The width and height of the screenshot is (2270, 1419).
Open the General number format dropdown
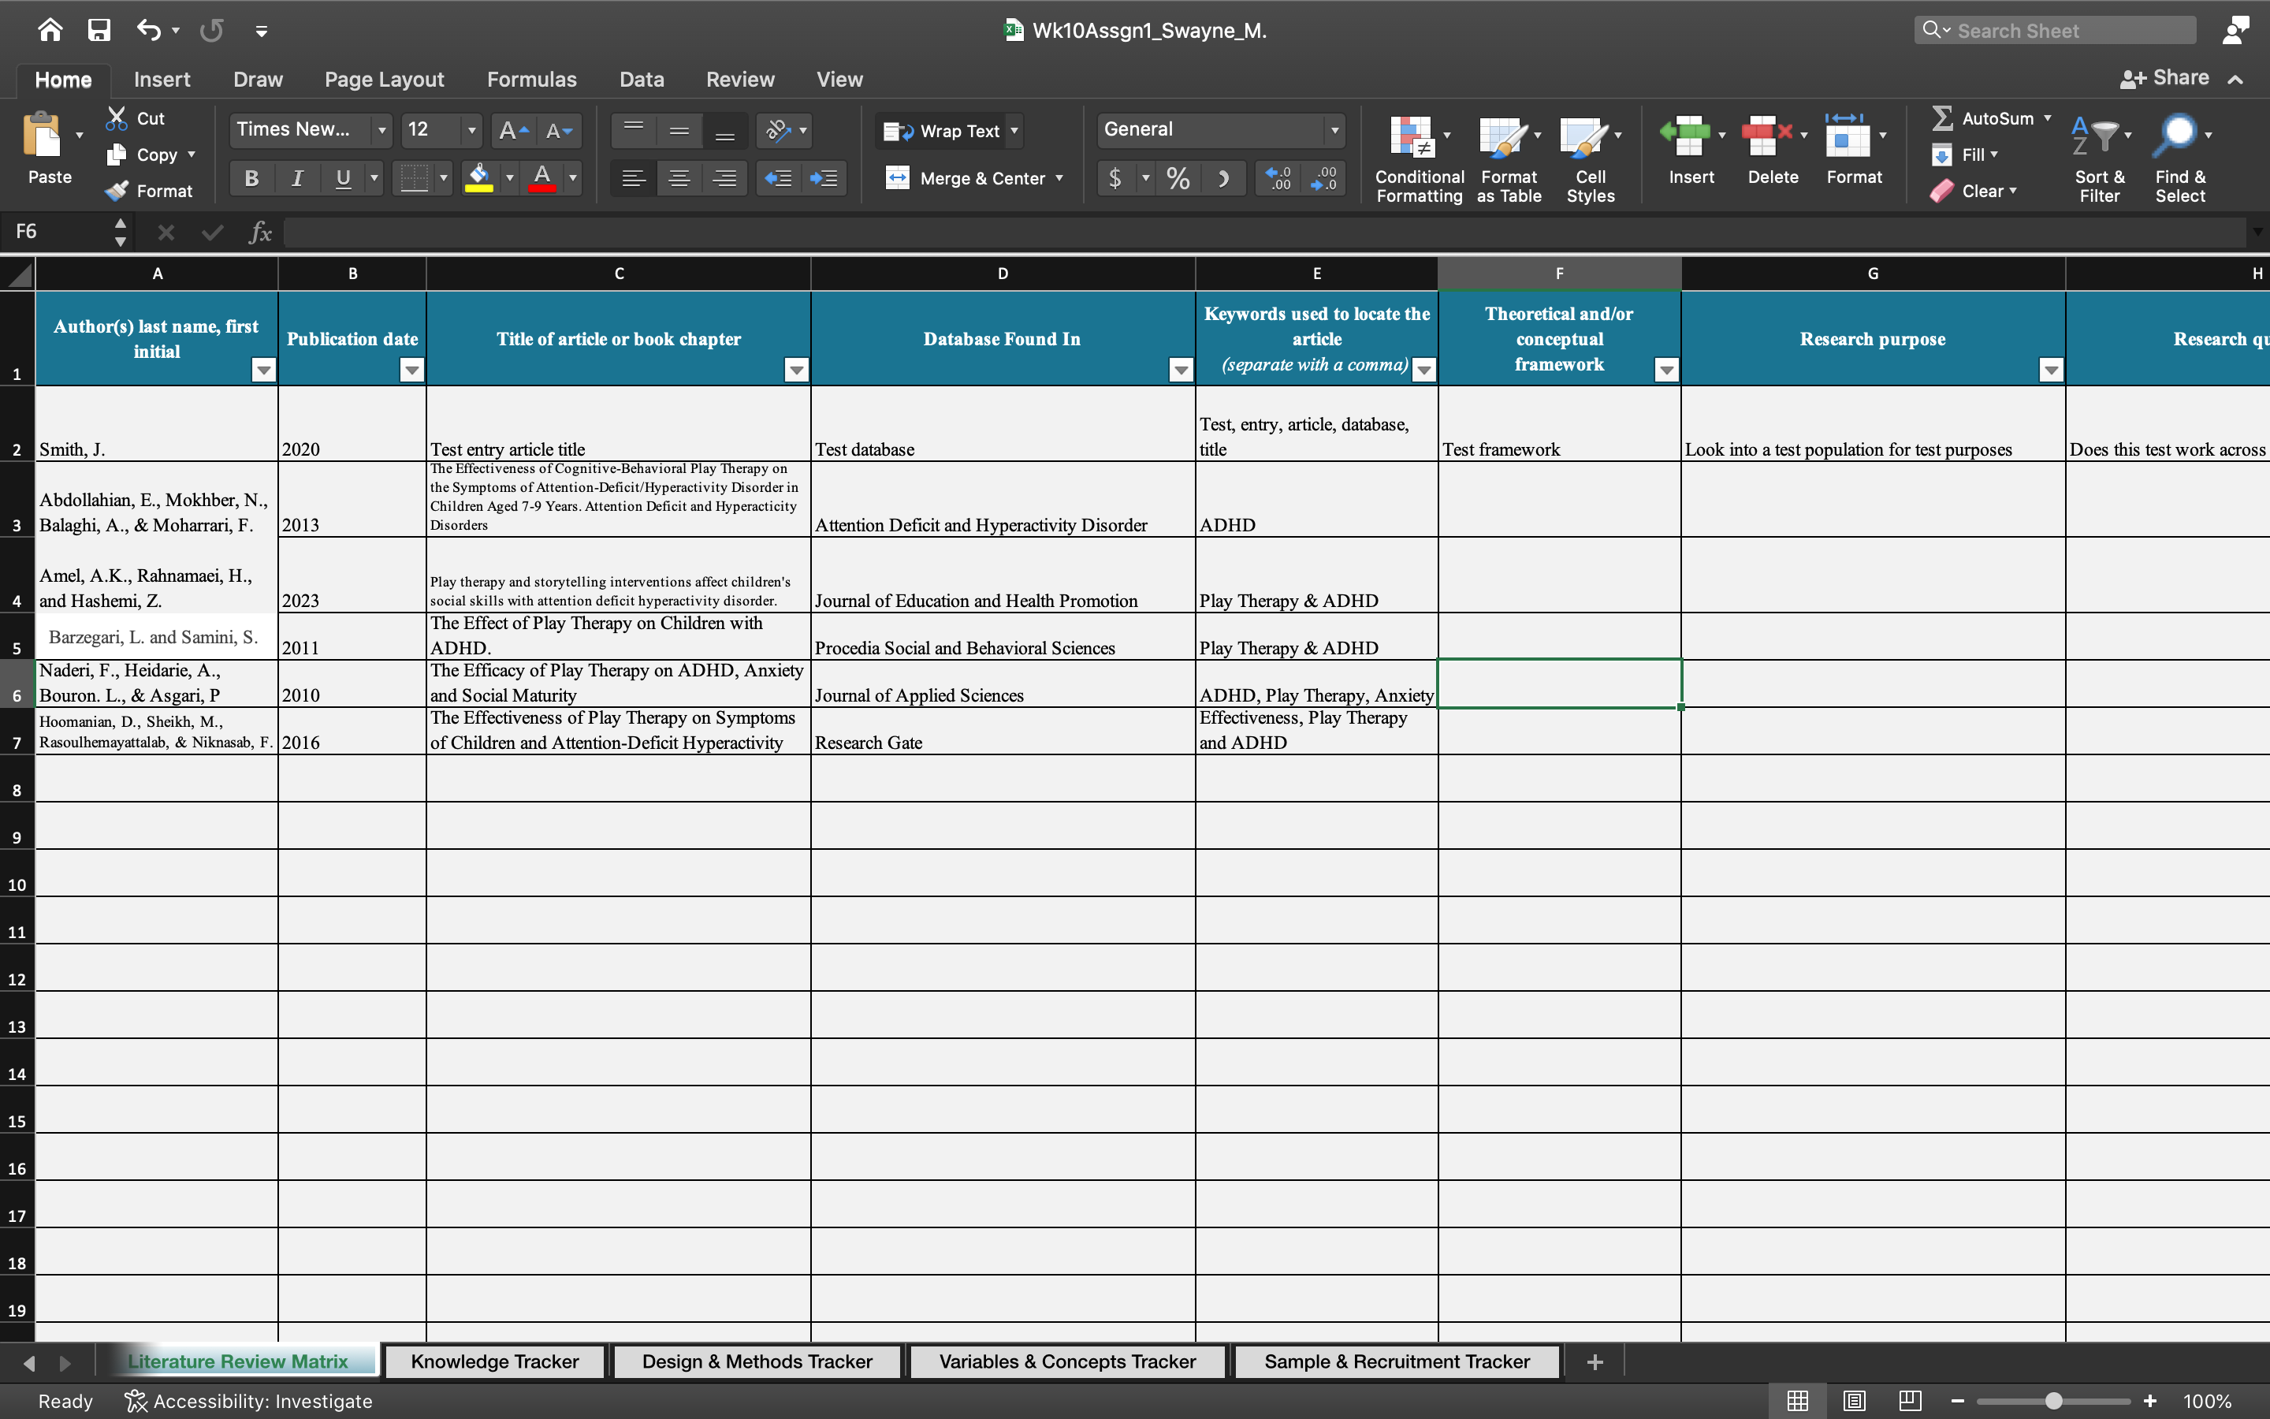pyautogui.click(x=1334, y=129)
